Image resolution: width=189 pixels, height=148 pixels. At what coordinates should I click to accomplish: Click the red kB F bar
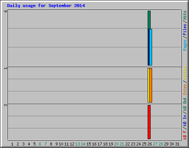[149, 122]
